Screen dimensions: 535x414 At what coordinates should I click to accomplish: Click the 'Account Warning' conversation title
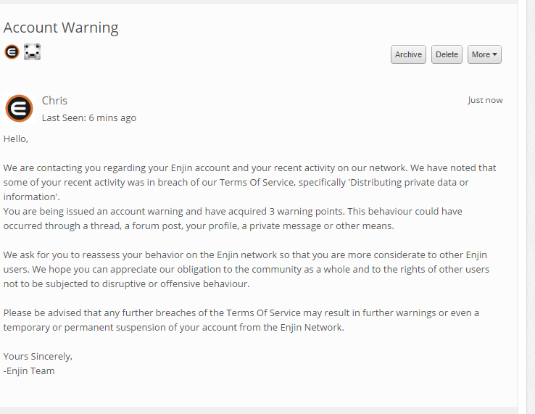(61, 28)
